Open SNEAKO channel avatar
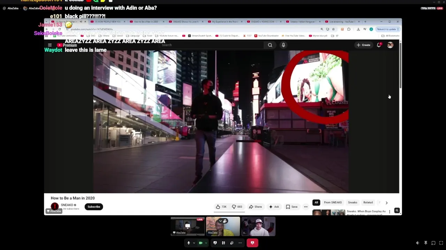This screenshot has height=250, width=446. click(x=55, y=207)
